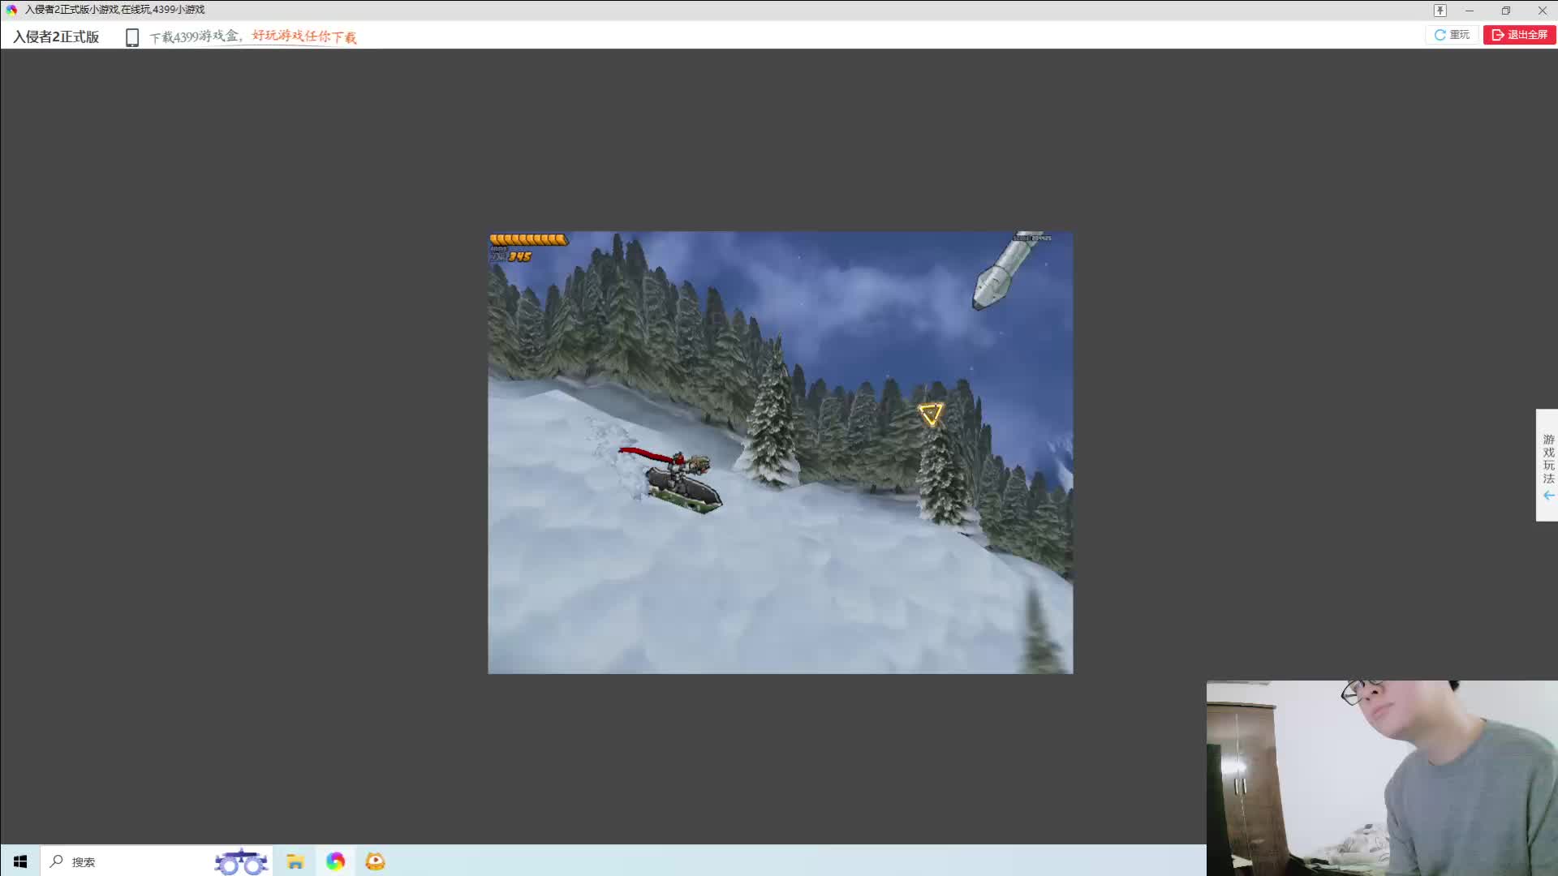Image resolution: width=1558 pixels, height=876 pixels.
Task: Click the mobile phone download icon
Action: point(132,37)
